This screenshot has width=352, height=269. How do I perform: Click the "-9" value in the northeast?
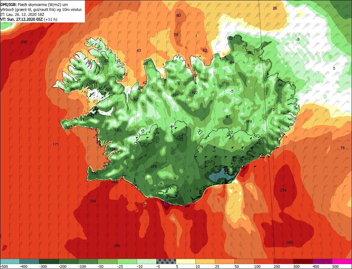point(298,39)
